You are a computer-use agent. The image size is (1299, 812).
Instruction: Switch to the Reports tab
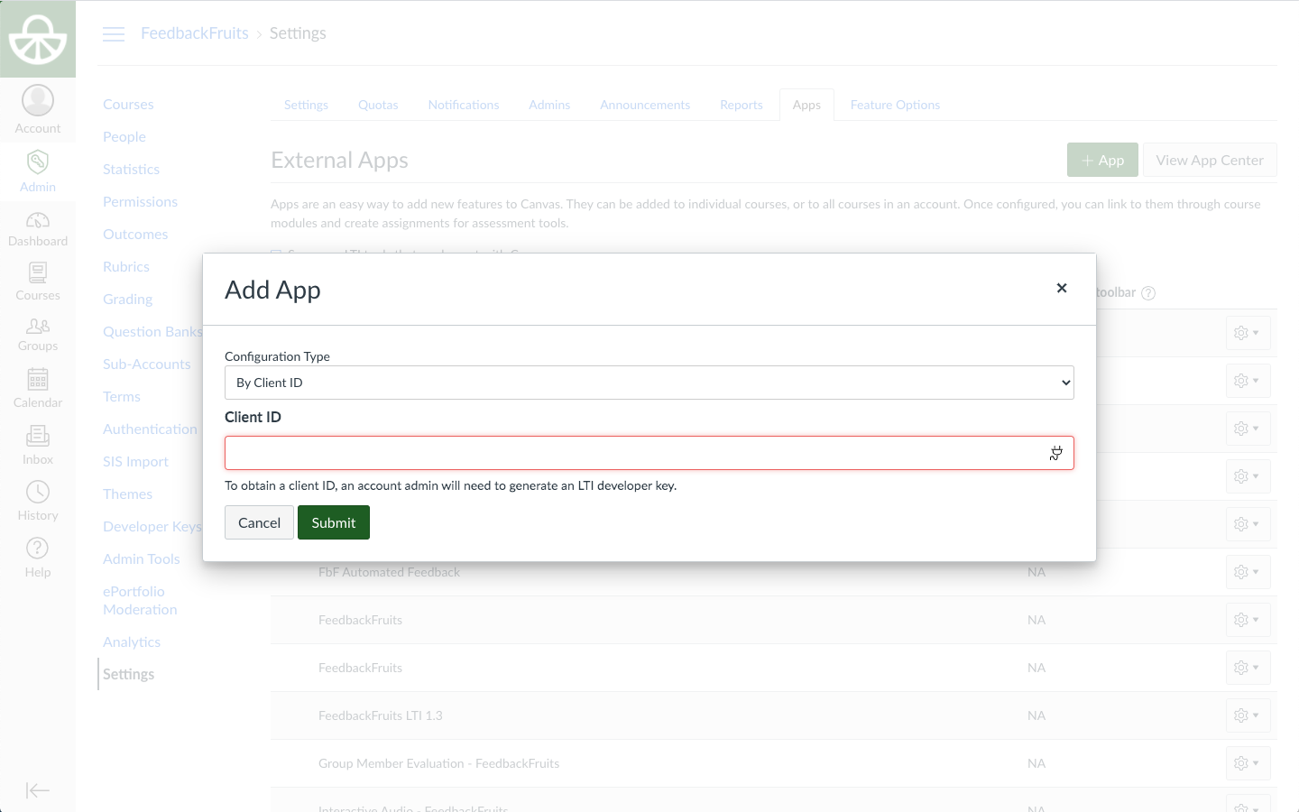click(742, 105)
